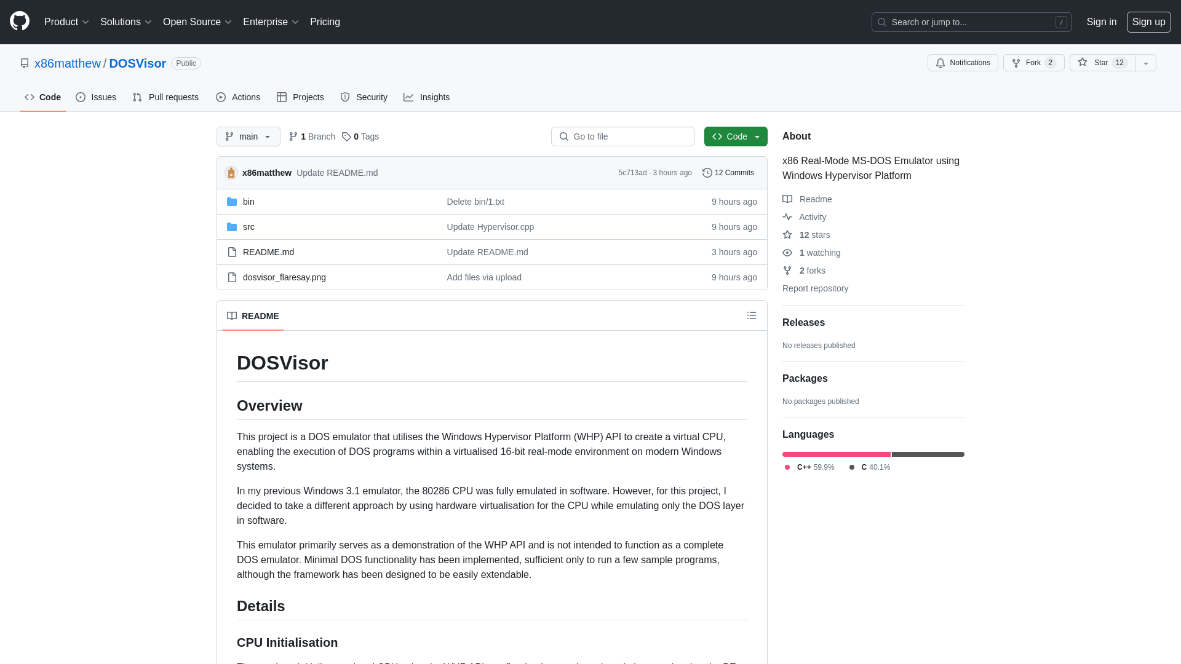1181x664 pixels.
Task: Switch to the Insights tab
Action: pos(427,97)
